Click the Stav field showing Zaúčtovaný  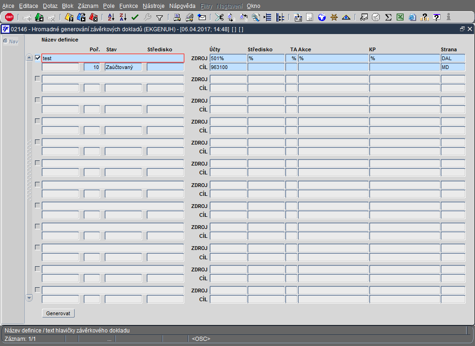pos(123,67)
